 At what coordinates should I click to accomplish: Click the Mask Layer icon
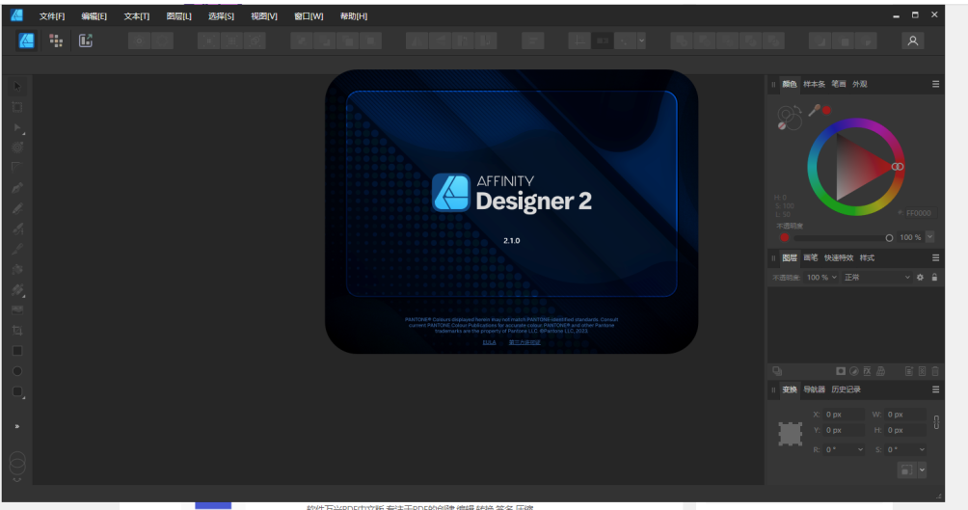[840, 371]
